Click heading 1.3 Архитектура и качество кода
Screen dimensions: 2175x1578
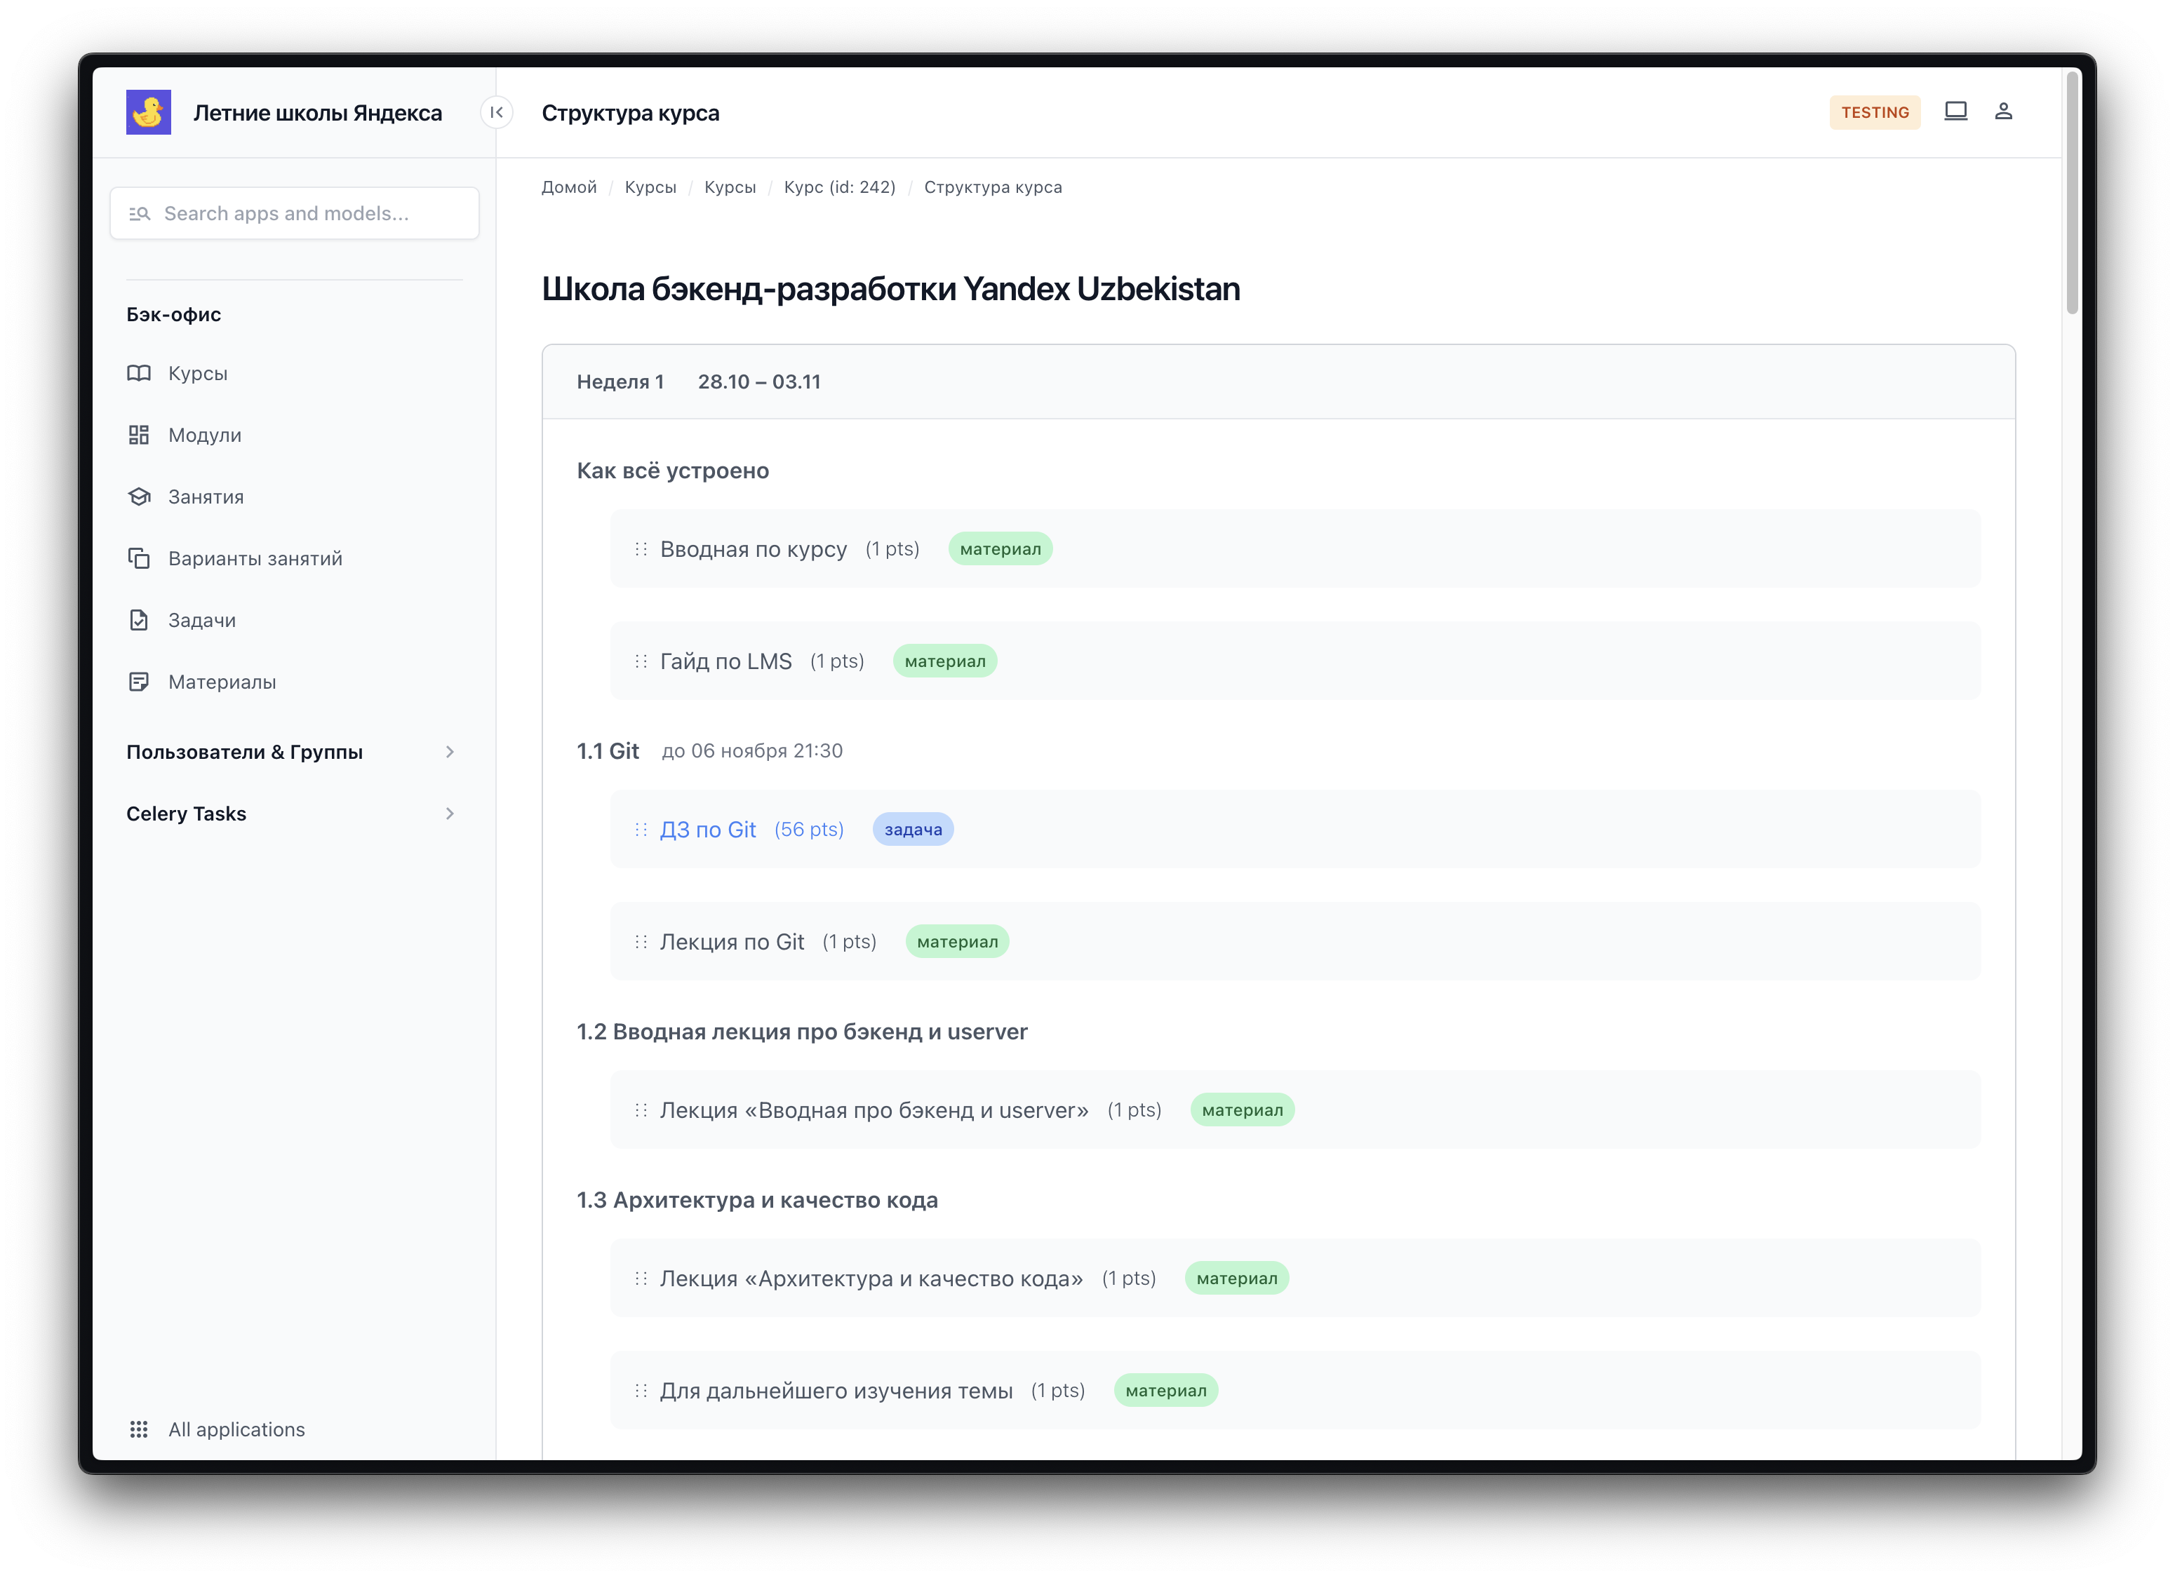pos(758,1200)
